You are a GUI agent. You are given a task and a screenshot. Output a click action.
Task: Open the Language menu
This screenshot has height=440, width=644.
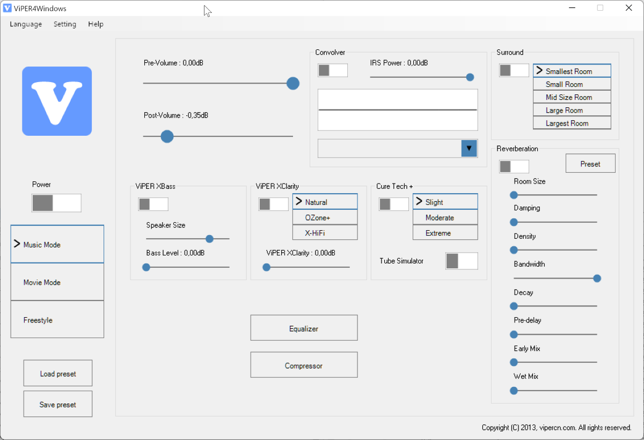click(x=26, y=24)
